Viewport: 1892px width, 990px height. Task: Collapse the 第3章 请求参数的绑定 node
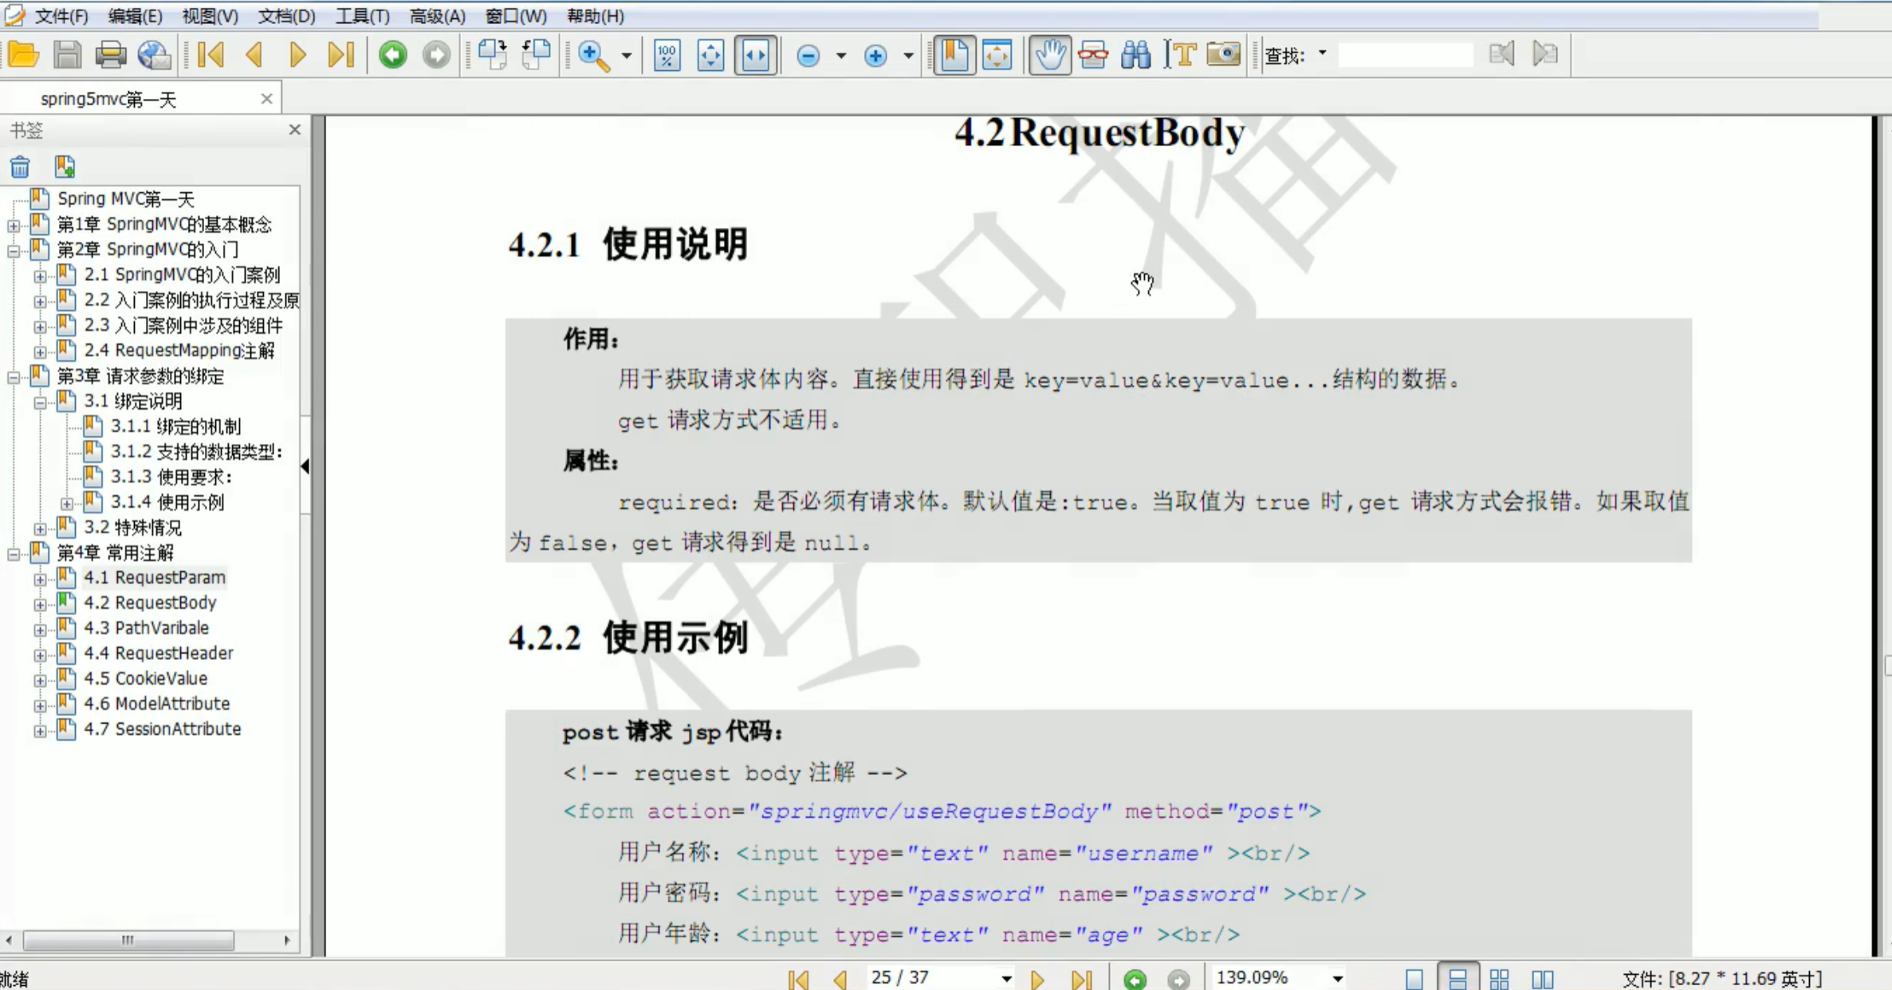(x=14, y=378)
